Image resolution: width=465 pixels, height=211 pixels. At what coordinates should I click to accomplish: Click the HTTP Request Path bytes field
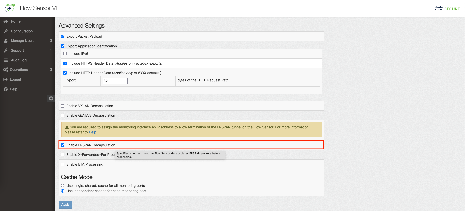click(115, 81)
